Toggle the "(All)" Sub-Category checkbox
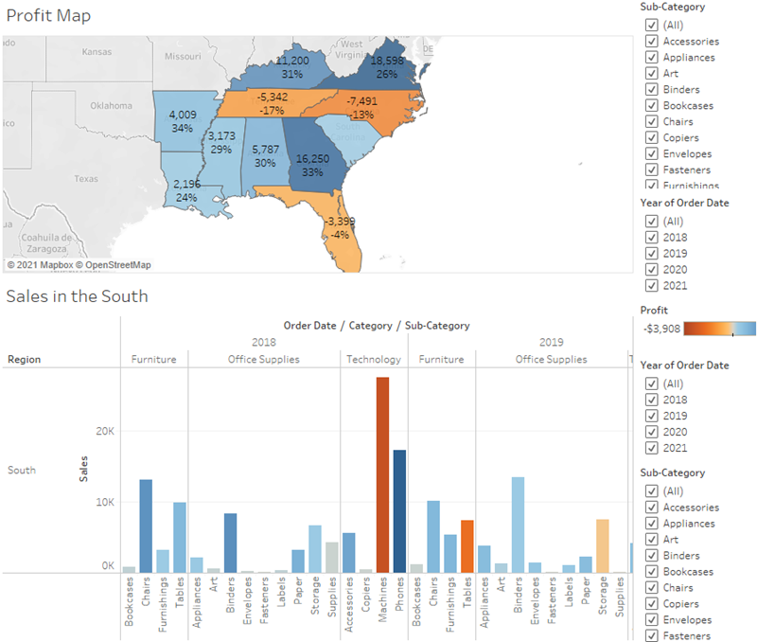 click(652, 25)
